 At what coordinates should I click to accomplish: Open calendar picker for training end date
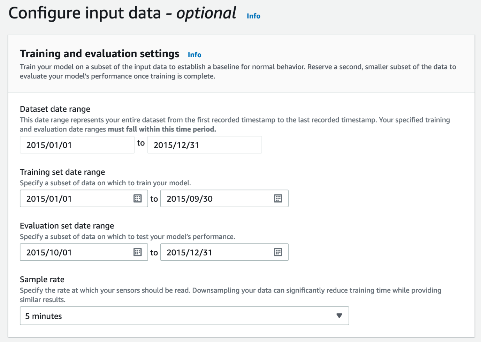[x=278, y=199]
